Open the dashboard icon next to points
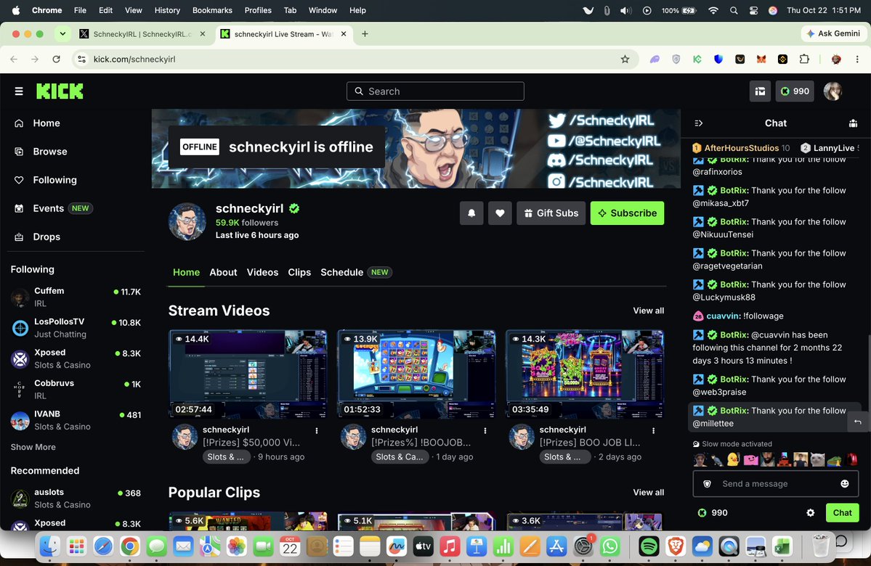 coord(760,91)
